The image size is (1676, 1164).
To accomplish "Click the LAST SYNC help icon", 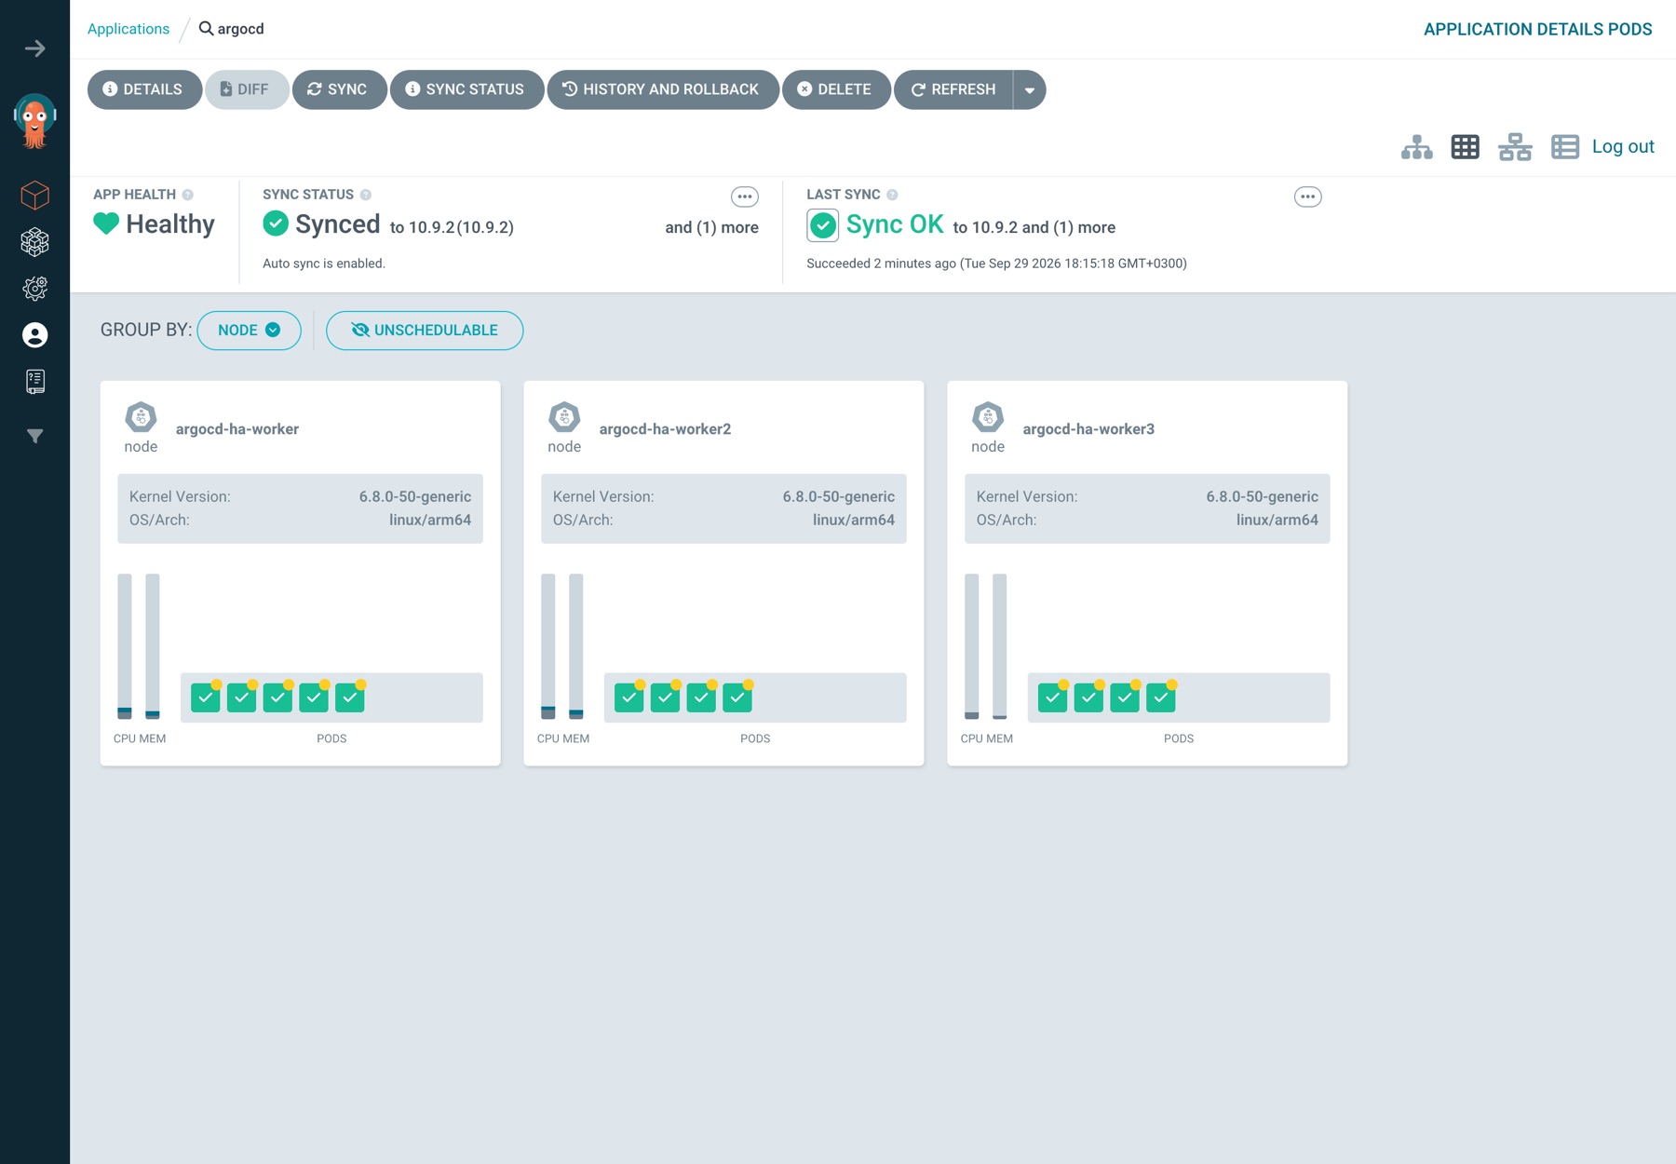I will click(x=892, y=195).
